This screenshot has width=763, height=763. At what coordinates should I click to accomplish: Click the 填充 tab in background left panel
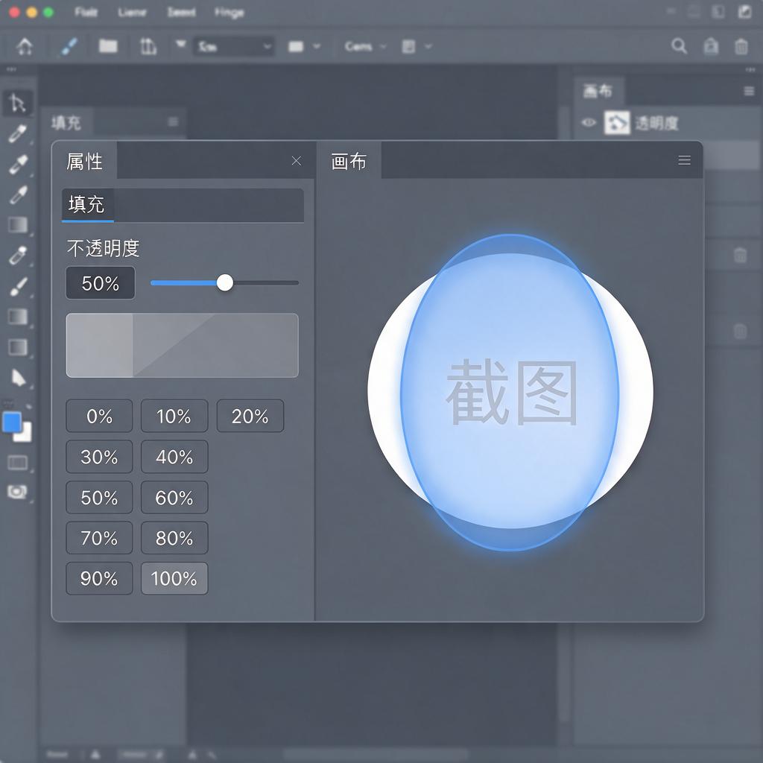[x=66, y=123]
